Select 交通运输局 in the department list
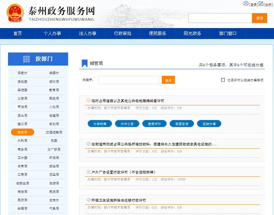This screenshot has width=274, height=215. pos(54,132)
